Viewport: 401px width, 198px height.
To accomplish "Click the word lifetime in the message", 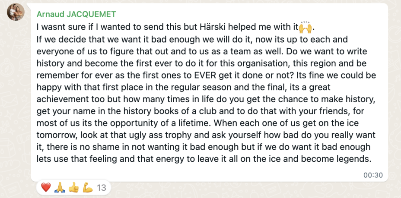I will click(196, 123).
